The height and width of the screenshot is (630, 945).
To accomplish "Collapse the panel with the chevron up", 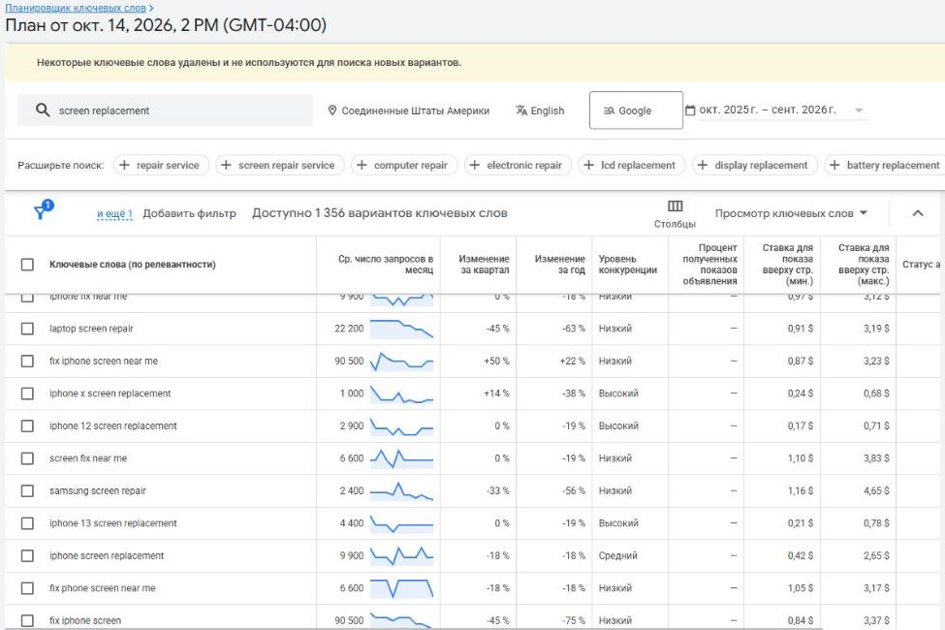I will coord(917,213).
